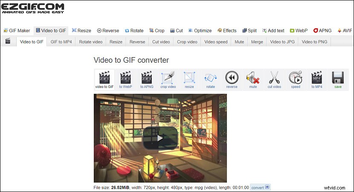Image resolution: width=354 pixels, height=192 pixels.
Task: Switch to the GIF to MP4 tab
Action: (x=61, y=42)
